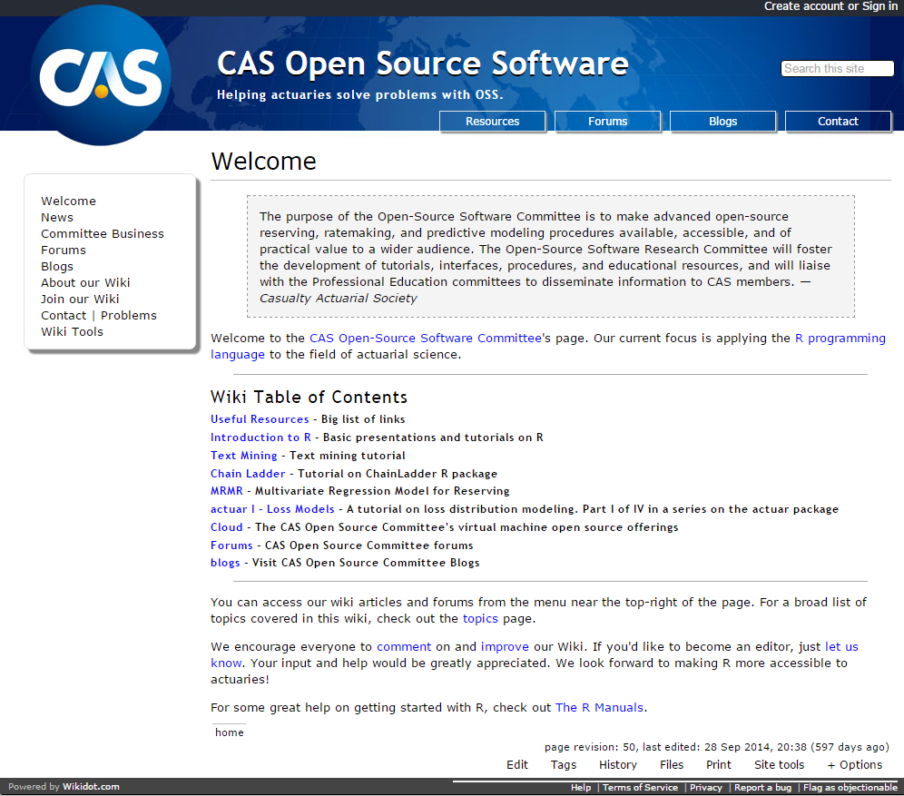Click Create account link
This screenshot has width=904, height=796.
[x=803, y=6]
